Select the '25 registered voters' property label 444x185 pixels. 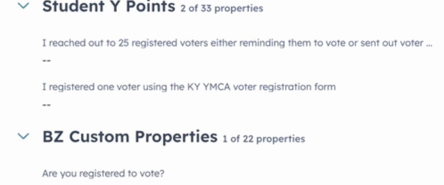pos(237,43)
